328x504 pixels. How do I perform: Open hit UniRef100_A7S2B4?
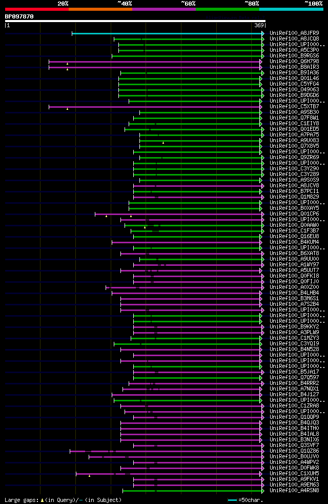294,304
